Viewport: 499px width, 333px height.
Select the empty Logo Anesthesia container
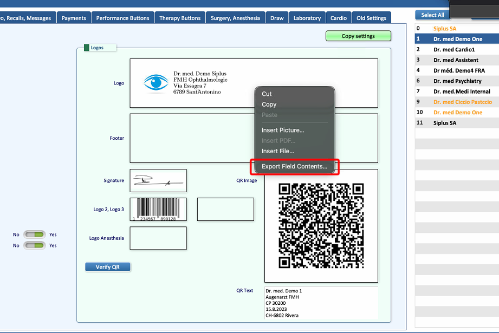tap(158, 238)
